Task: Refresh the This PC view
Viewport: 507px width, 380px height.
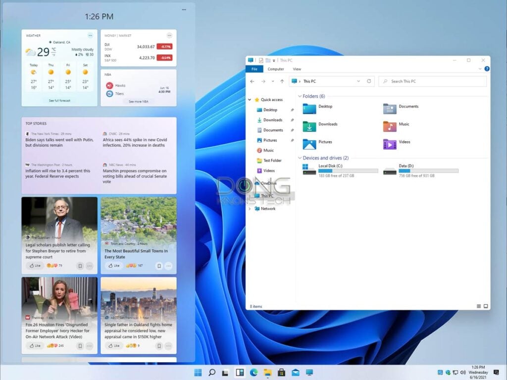Action: (x=369, y=81)
